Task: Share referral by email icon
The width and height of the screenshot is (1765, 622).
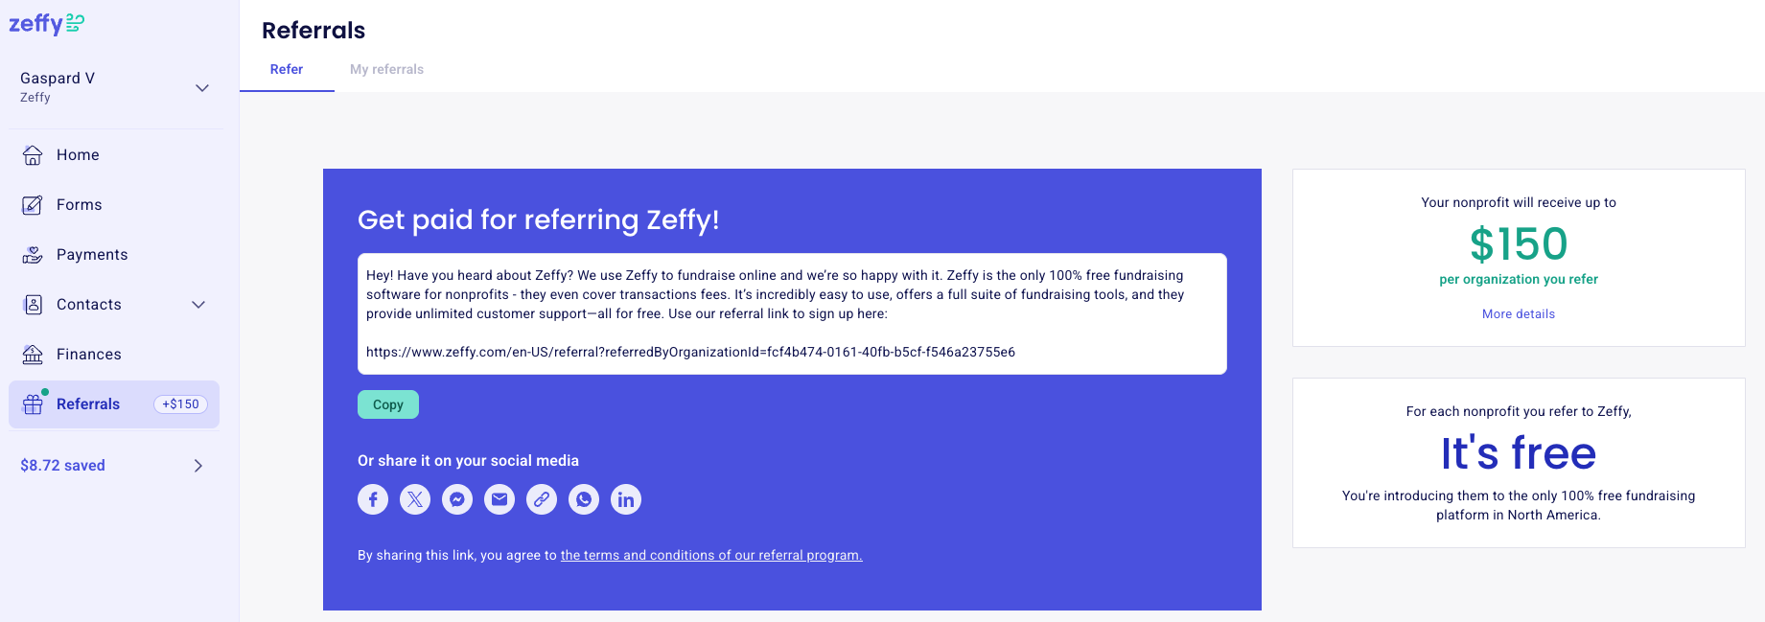Action: coord(499,499)
